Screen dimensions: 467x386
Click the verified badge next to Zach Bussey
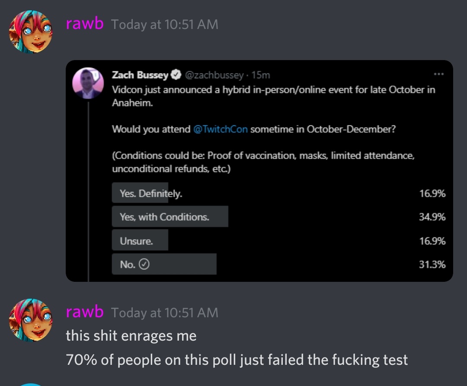[x=176, y=75]
